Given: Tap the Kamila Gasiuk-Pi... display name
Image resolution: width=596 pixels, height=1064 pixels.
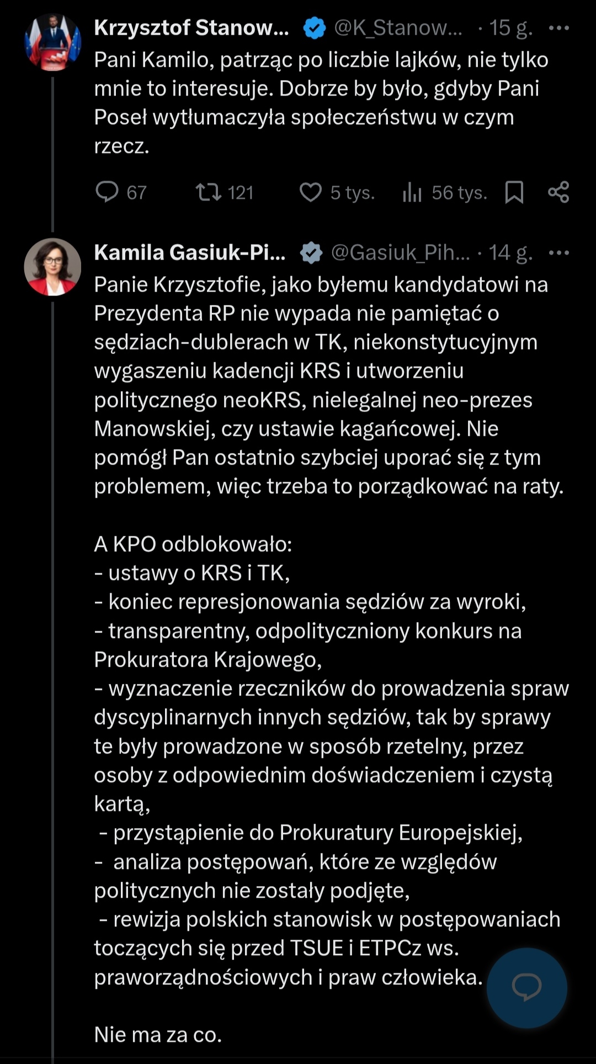Looking at the screenshot, I should click(190, 252).
